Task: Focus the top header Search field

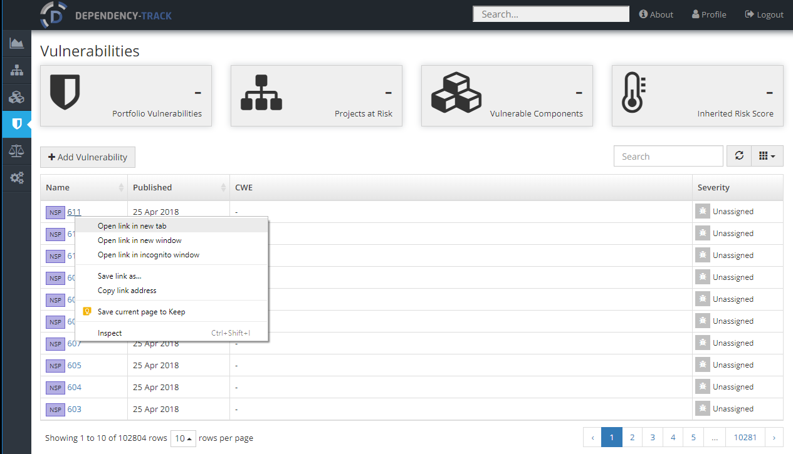Action: pos(551,14)
